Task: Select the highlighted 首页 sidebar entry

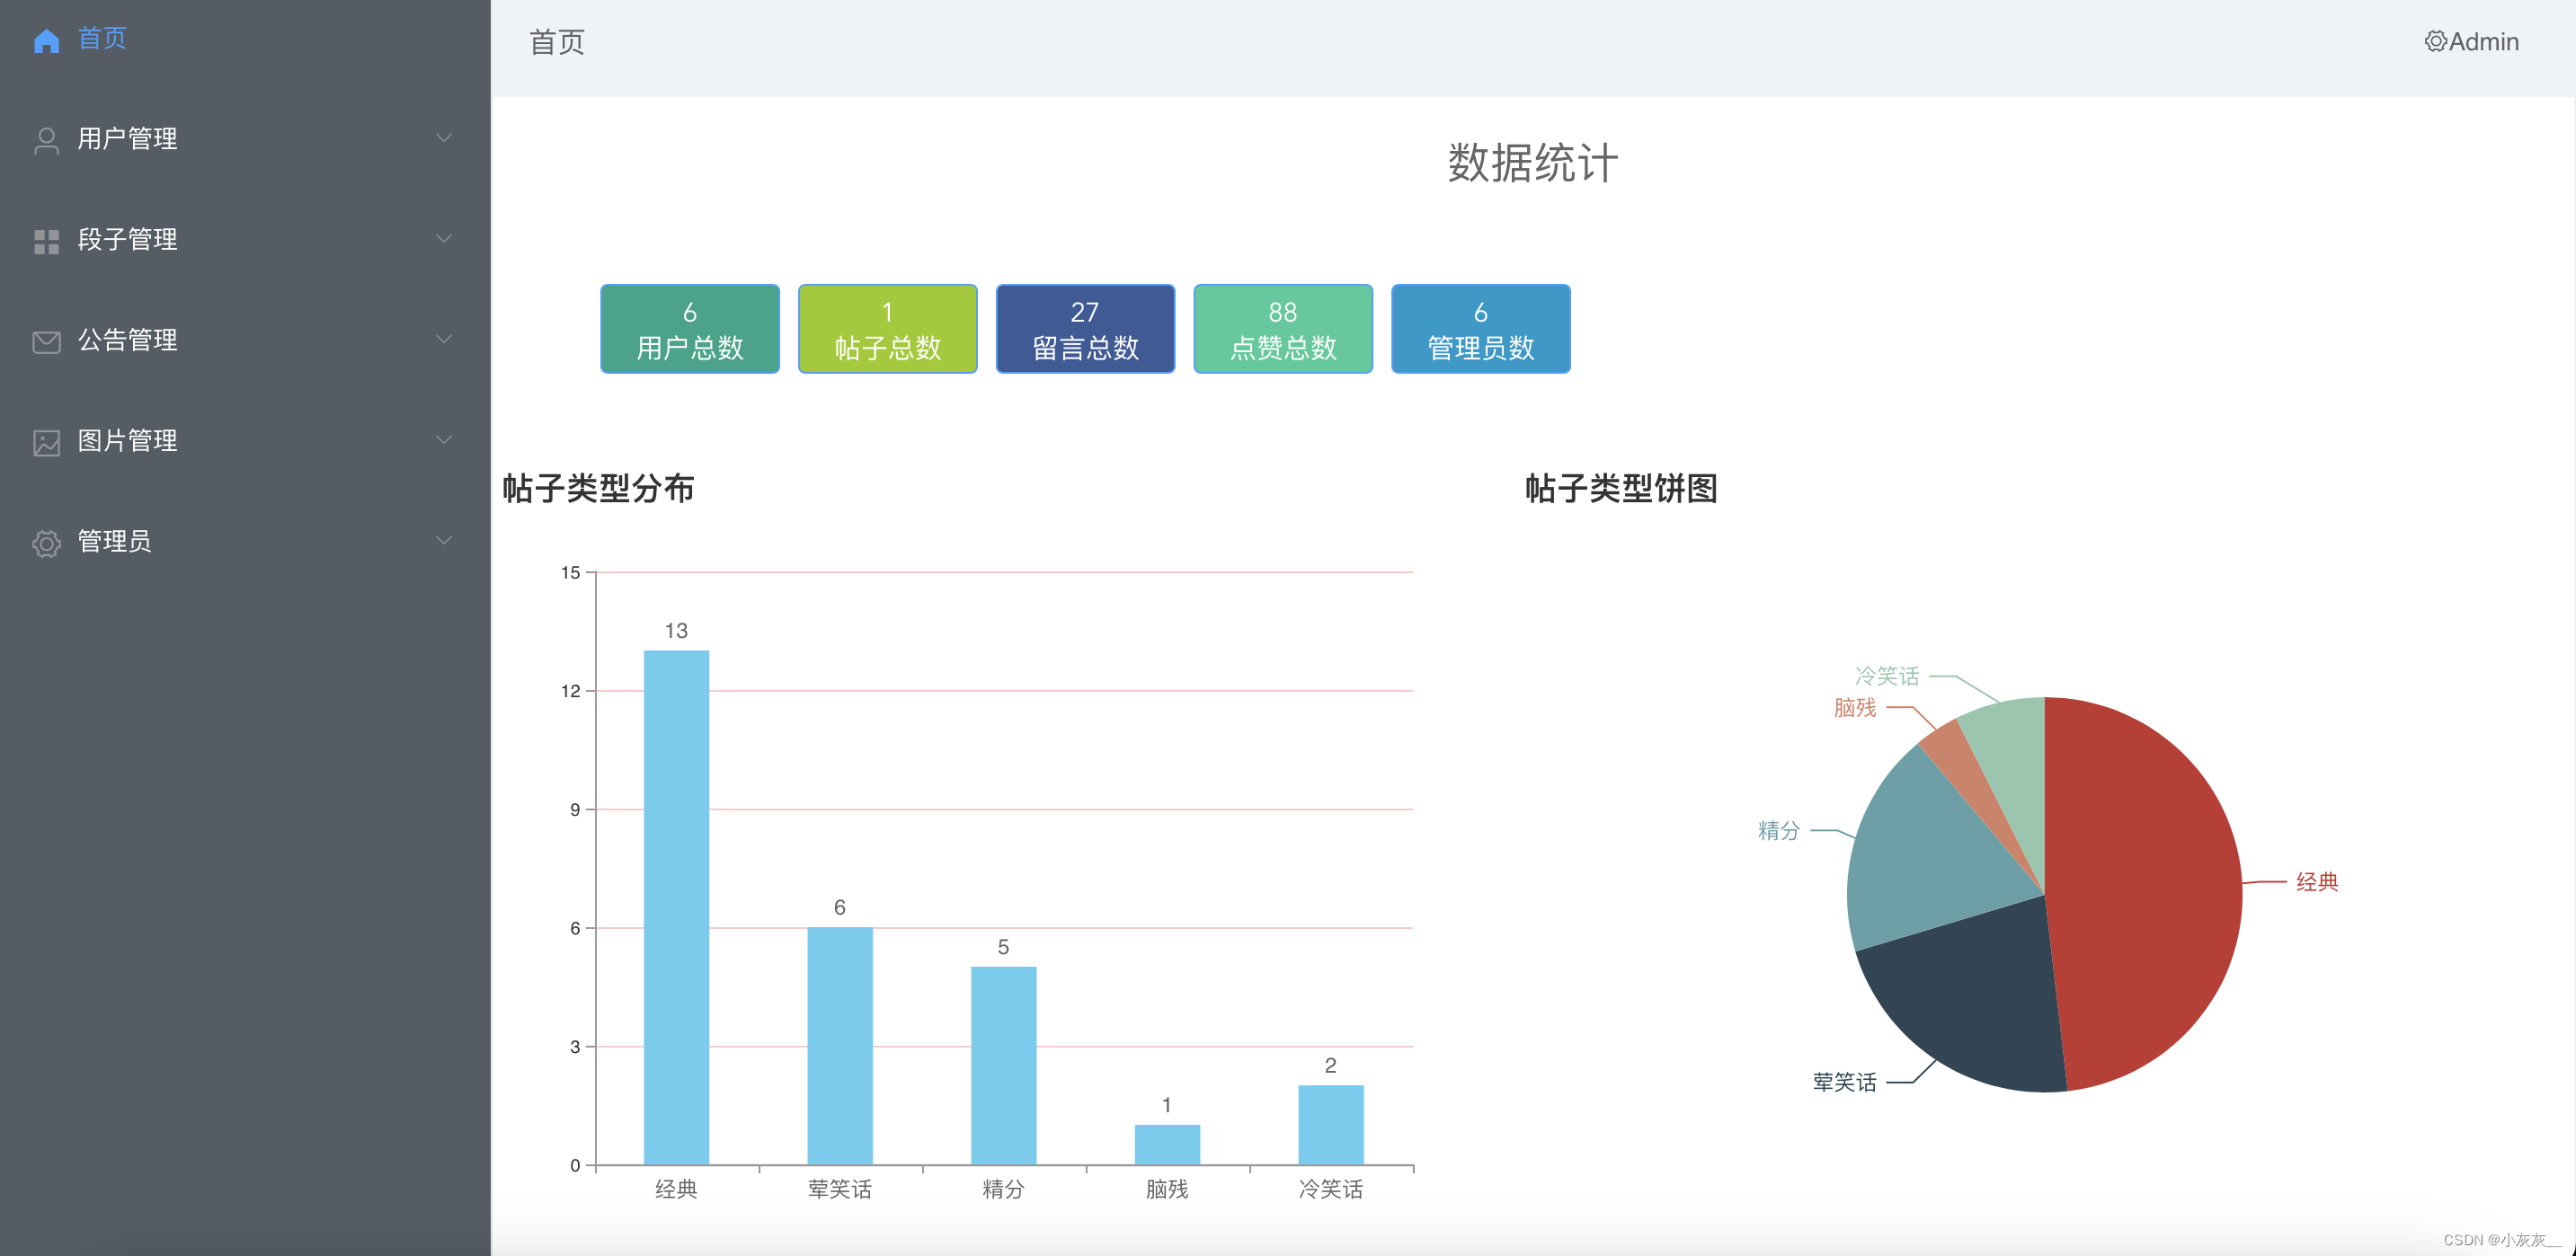Action: [x=101, y=39]
